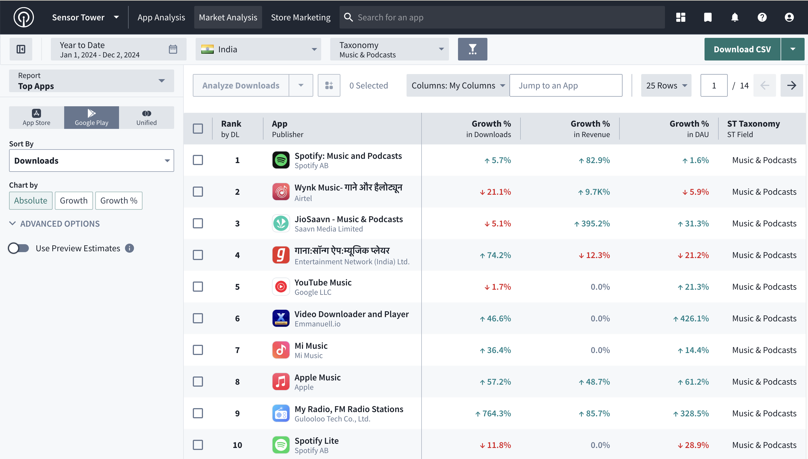Toggle Use Preview Estimates switch
Viewport: 808px width, 459px height.
19,248
